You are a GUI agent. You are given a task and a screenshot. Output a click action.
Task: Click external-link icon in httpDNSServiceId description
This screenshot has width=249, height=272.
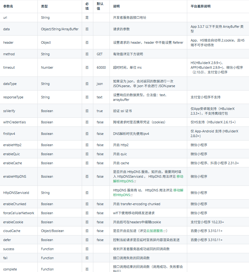[131, 195]
